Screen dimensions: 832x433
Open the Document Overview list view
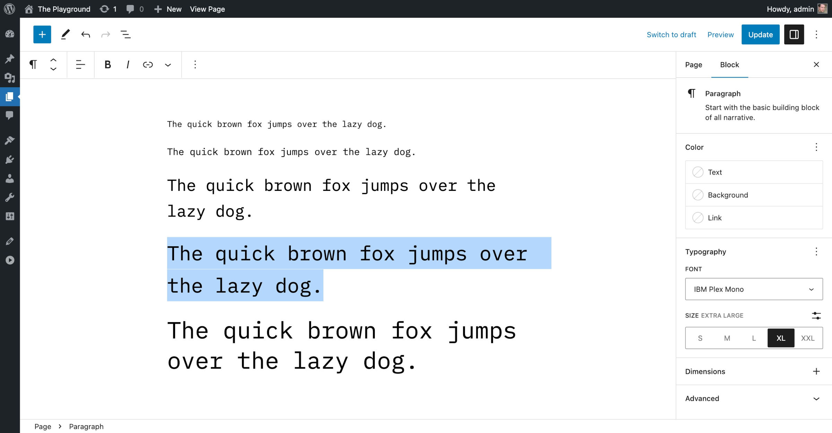(x=125, y=34)
